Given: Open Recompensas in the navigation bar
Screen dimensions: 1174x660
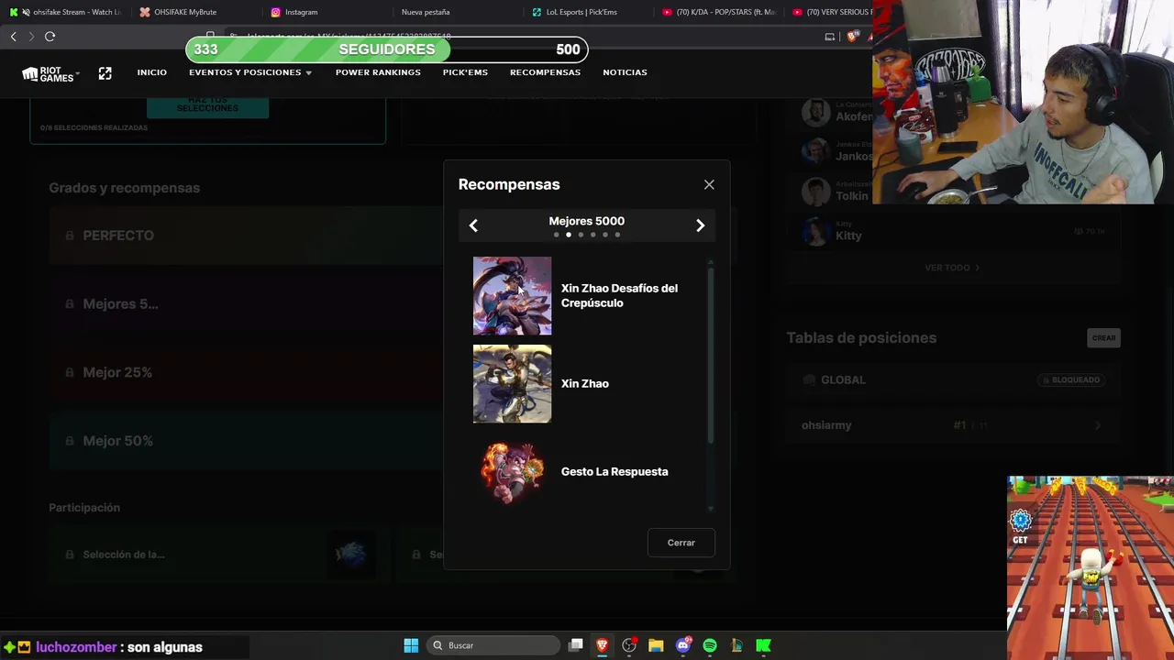Looking at the screenshot, I should [545, 72].
